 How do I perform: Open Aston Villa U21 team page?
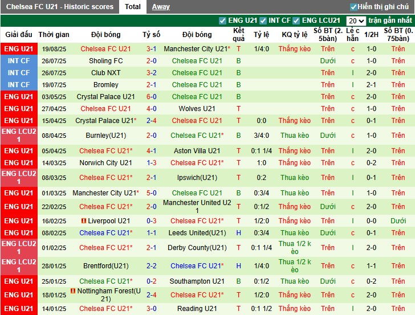coord(197,151)
